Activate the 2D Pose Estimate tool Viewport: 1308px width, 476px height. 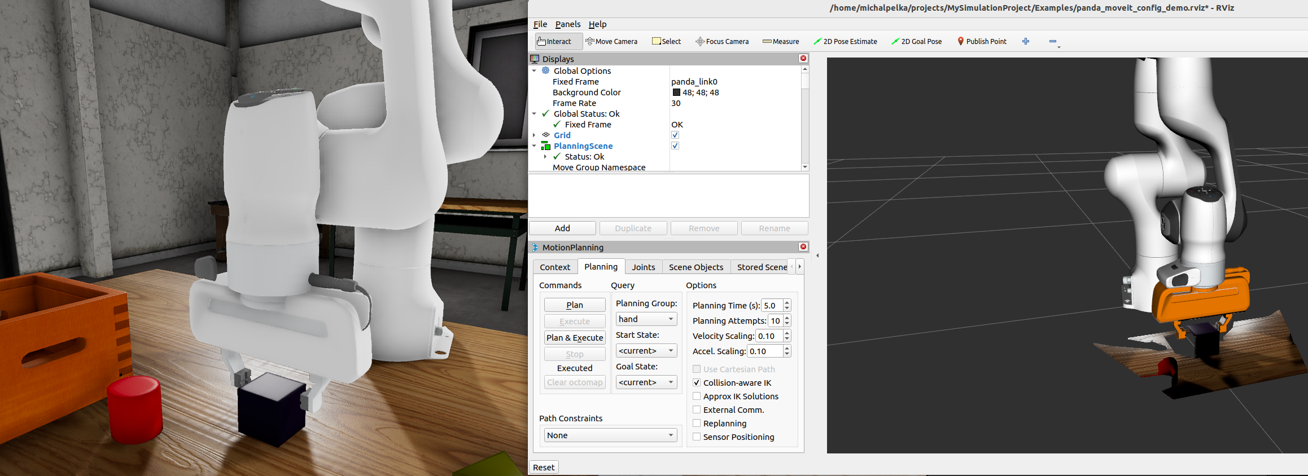pyautogui.click(x=845, y=41)
